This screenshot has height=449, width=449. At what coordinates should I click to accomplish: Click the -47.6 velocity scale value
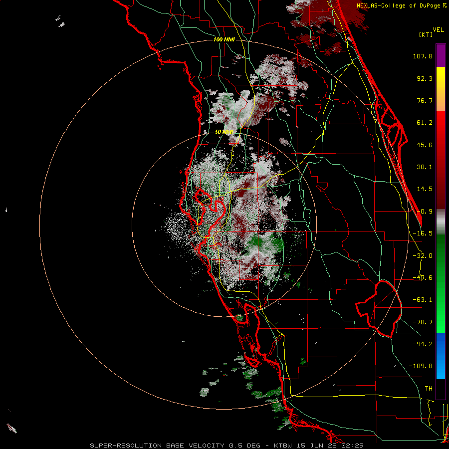[423, 278]
